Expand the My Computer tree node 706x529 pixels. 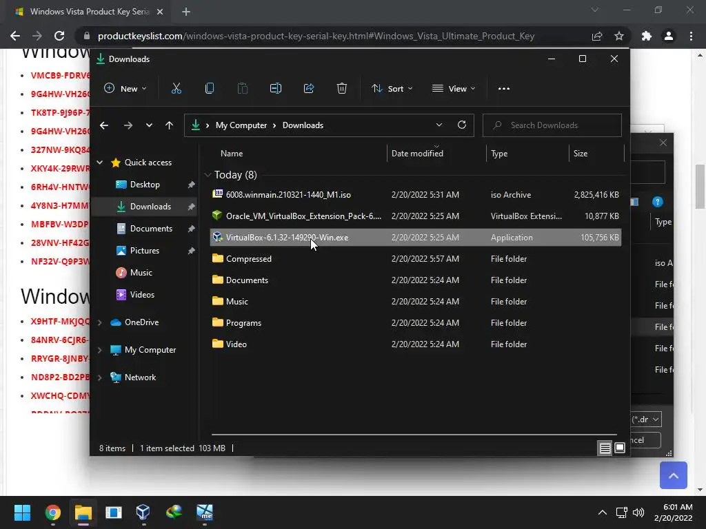pyautogui.click(x=99, y=350)
